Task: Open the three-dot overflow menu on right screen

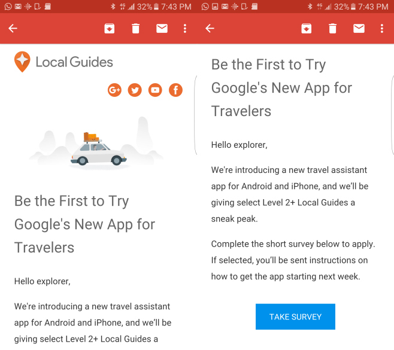Action: click(382, 29)
